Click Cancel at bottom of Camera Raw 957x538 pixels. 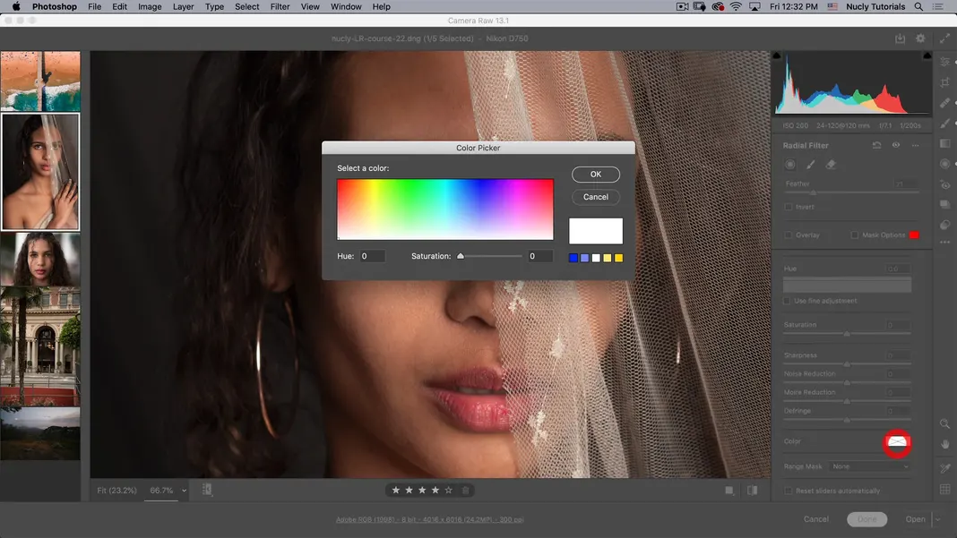click(x=816, y=519)
